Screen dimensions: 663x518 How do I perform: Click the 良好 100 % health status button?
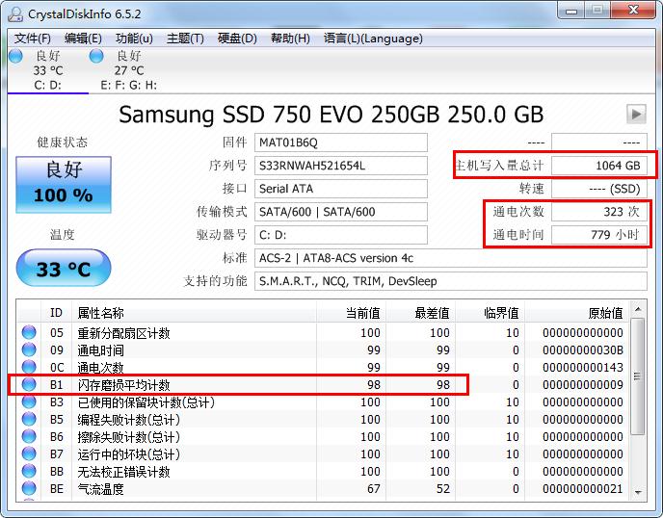pos(64,184)
